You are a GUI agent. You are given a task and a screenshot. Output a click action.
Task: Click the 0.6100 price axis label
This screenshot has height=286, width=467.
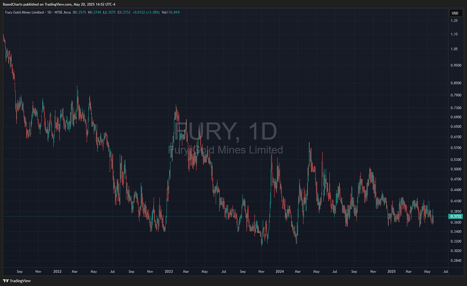pos(456,137)
